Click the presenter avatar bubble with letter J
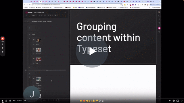Viewport: 184px width, 103px height. [32, 94]
